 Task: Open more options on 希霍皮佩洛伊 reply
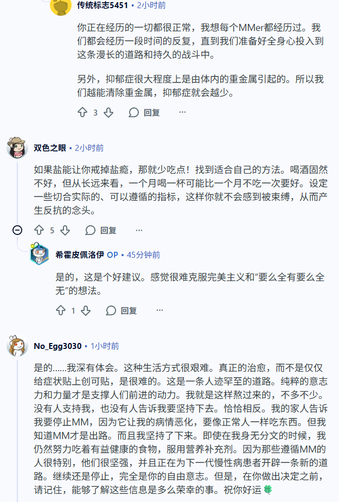159,310
